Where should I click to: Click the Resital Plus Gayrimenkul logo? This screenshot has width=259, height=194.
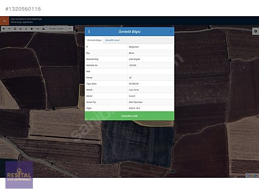(x=19, y=175)
